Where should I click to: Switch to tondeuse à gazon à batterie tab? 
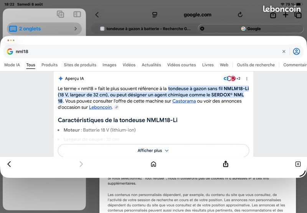[x=145, y=29]
